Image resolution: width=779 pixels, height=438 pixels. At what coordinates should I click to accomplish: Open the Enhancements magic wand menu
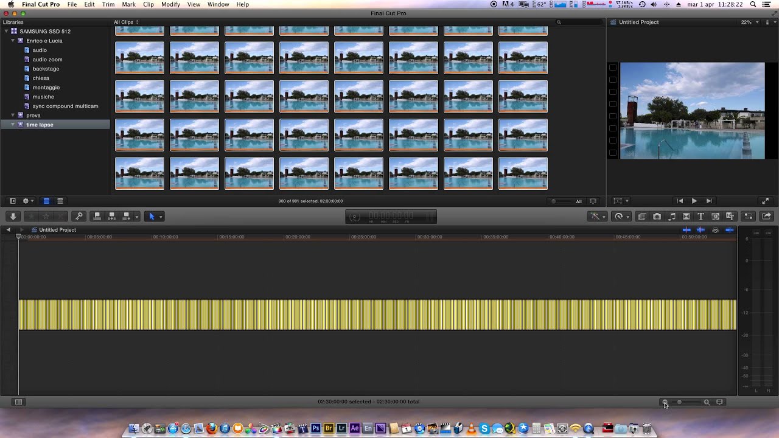[596, 216]
